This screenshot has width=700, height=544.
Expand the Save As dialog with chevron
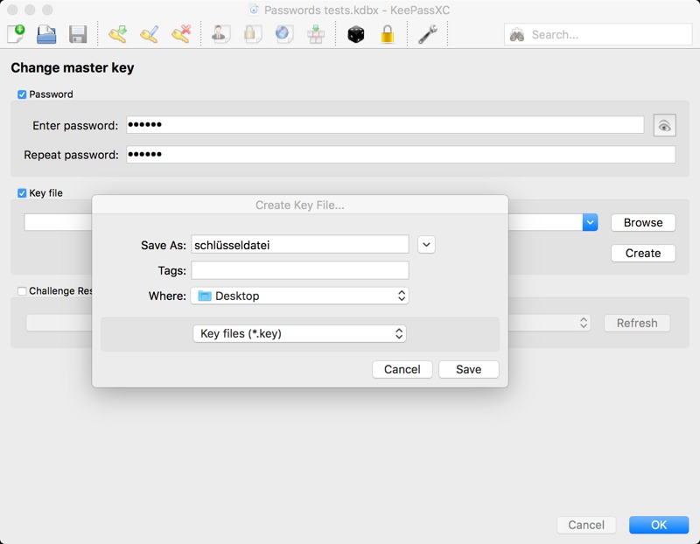426,245
